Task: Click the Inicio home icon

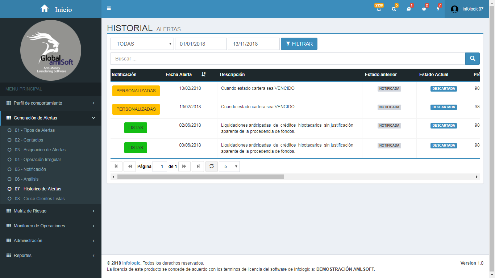Action: coord(45,9)
